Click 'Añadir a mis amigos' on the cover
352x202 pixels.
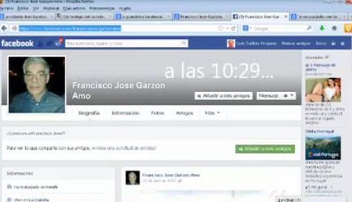224,96
